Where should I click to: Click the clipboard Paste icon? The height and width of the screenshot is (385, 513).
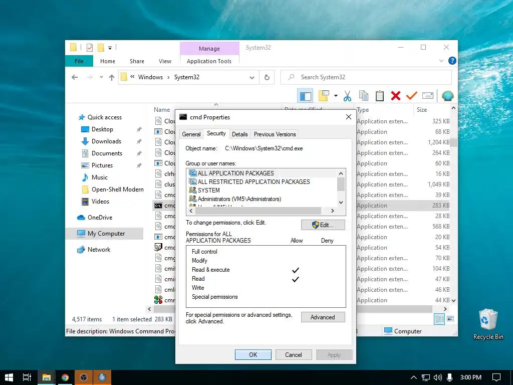point(380,96)
